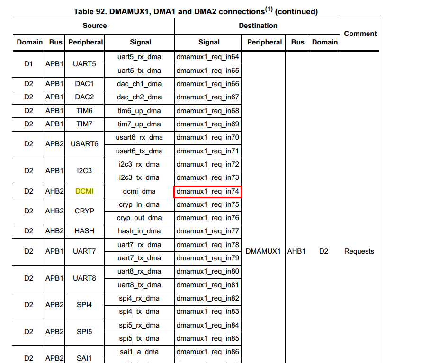Screen dimensions: 422x363
Task: Select the uart5_rx_dma signal cell
Action: coord(139,57)
